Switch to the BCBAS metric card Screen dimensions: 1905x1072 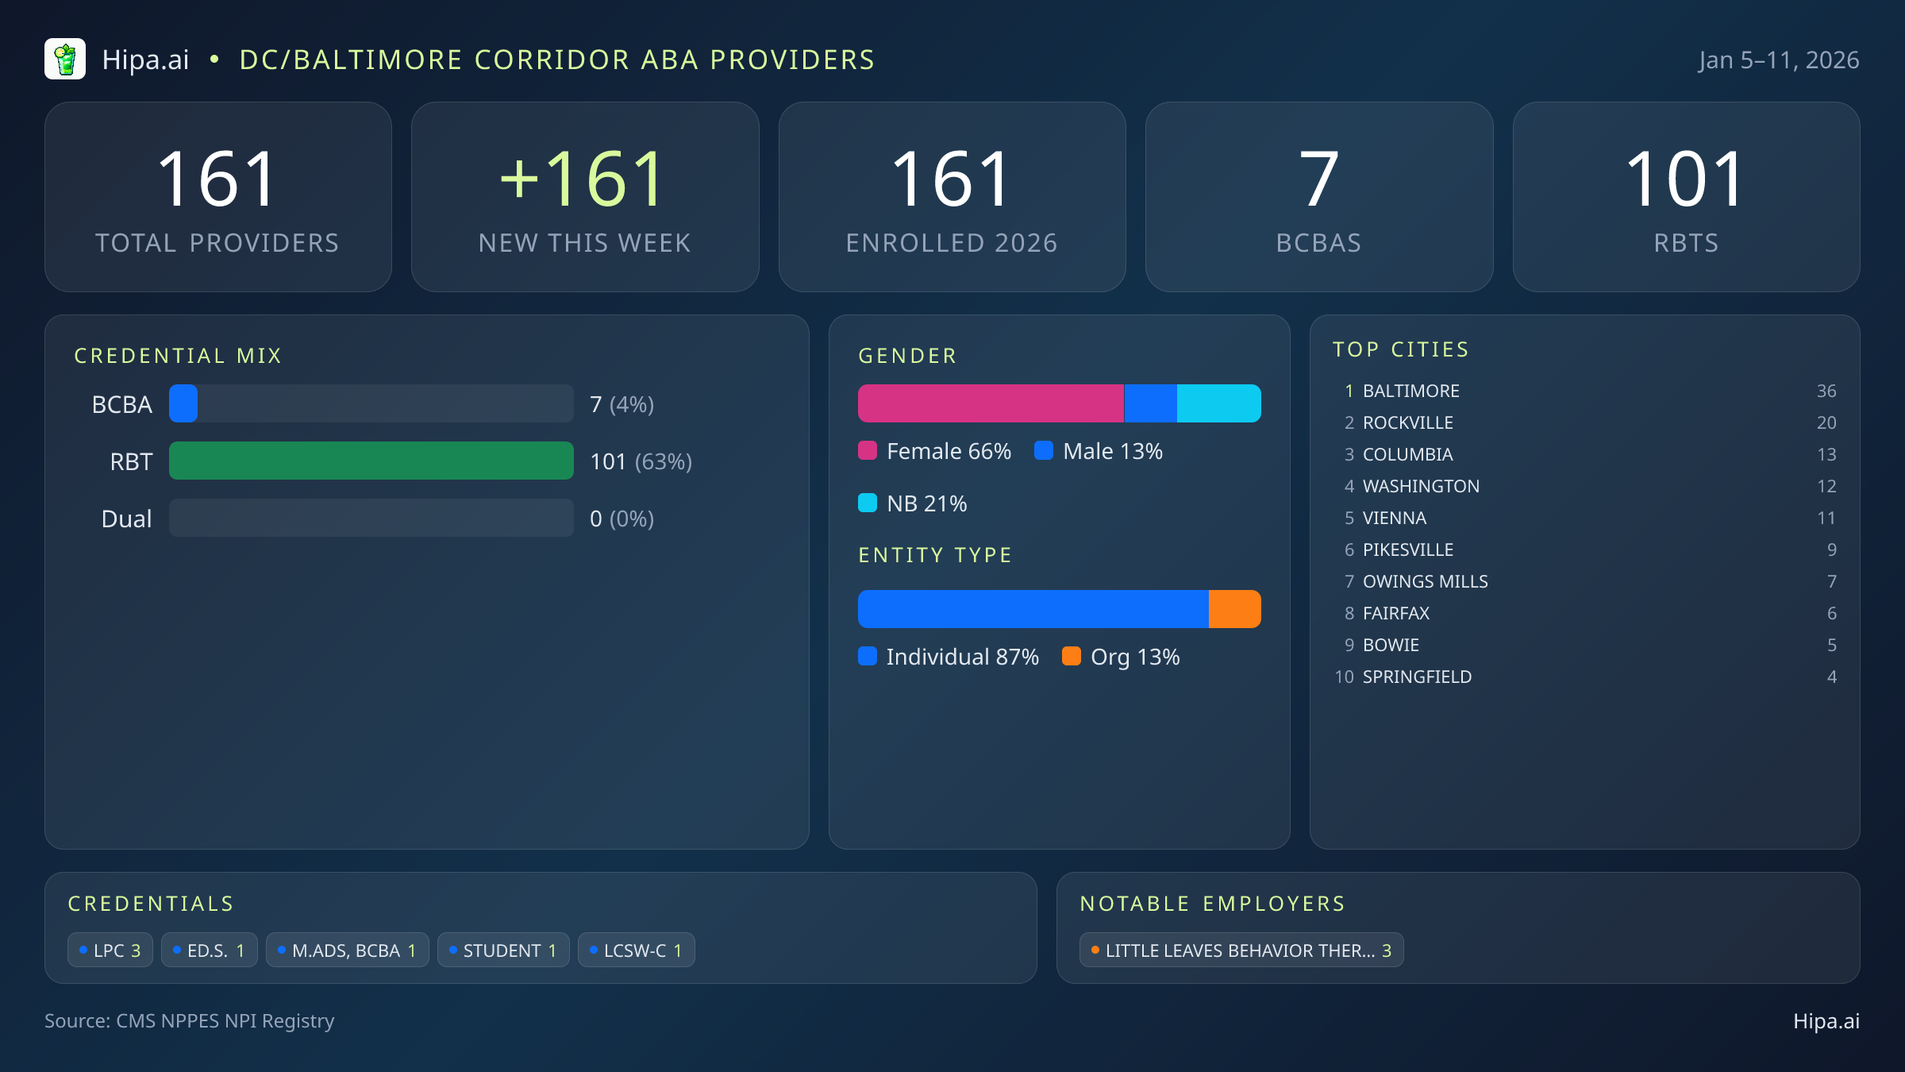pos(1319,196)
